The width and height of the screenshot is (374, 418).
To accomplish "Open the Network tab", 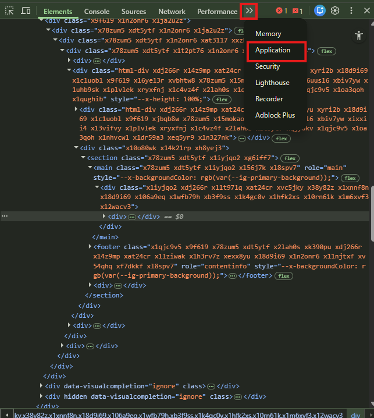I will [x=172, y=12].
